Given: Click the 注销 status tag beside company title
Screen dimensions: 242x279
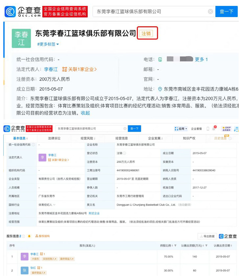Looking at the screenshot, I should 146,33.
